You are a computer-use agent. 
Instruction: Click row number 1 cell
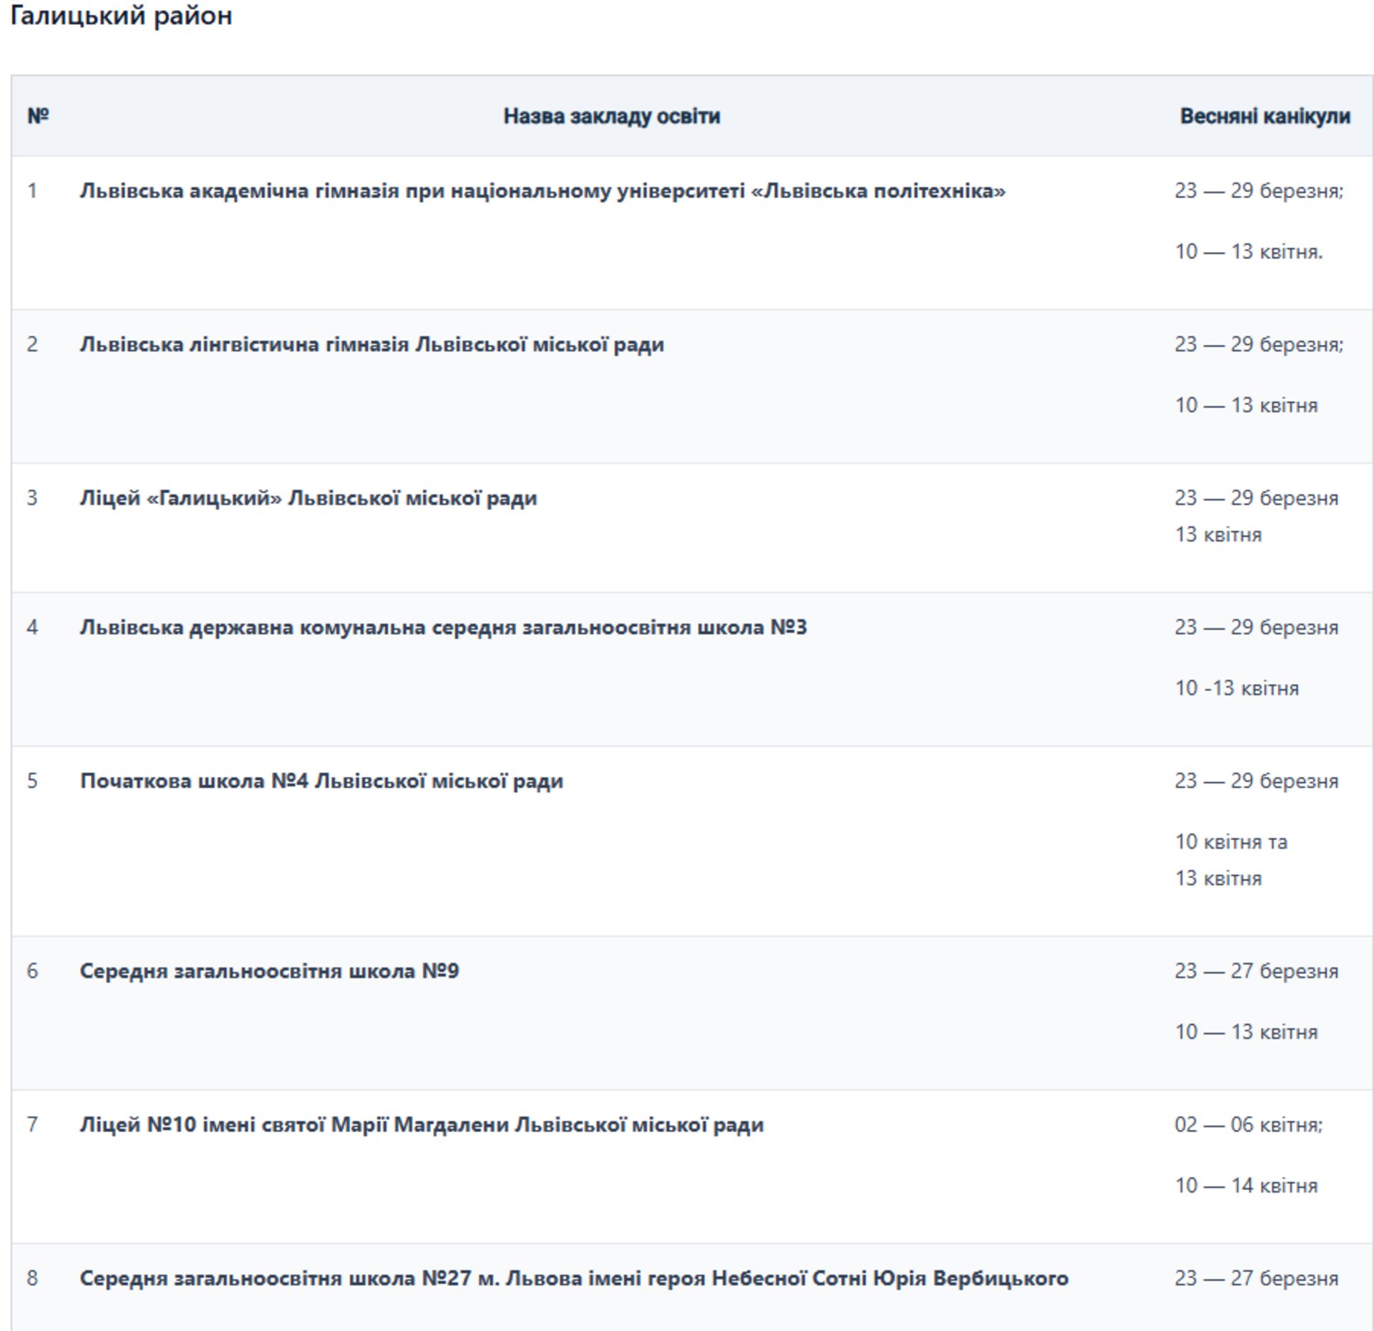click(x=32, y=191)
